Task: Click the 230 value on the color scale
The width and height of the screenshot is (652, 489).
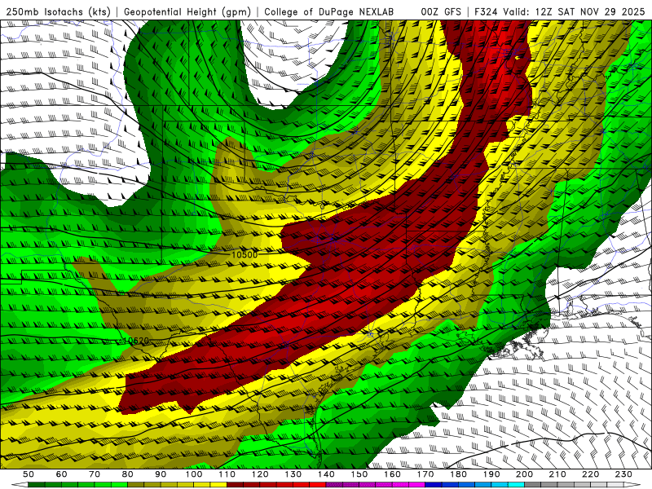Action: pyautogui.click(x=623, y=474)
